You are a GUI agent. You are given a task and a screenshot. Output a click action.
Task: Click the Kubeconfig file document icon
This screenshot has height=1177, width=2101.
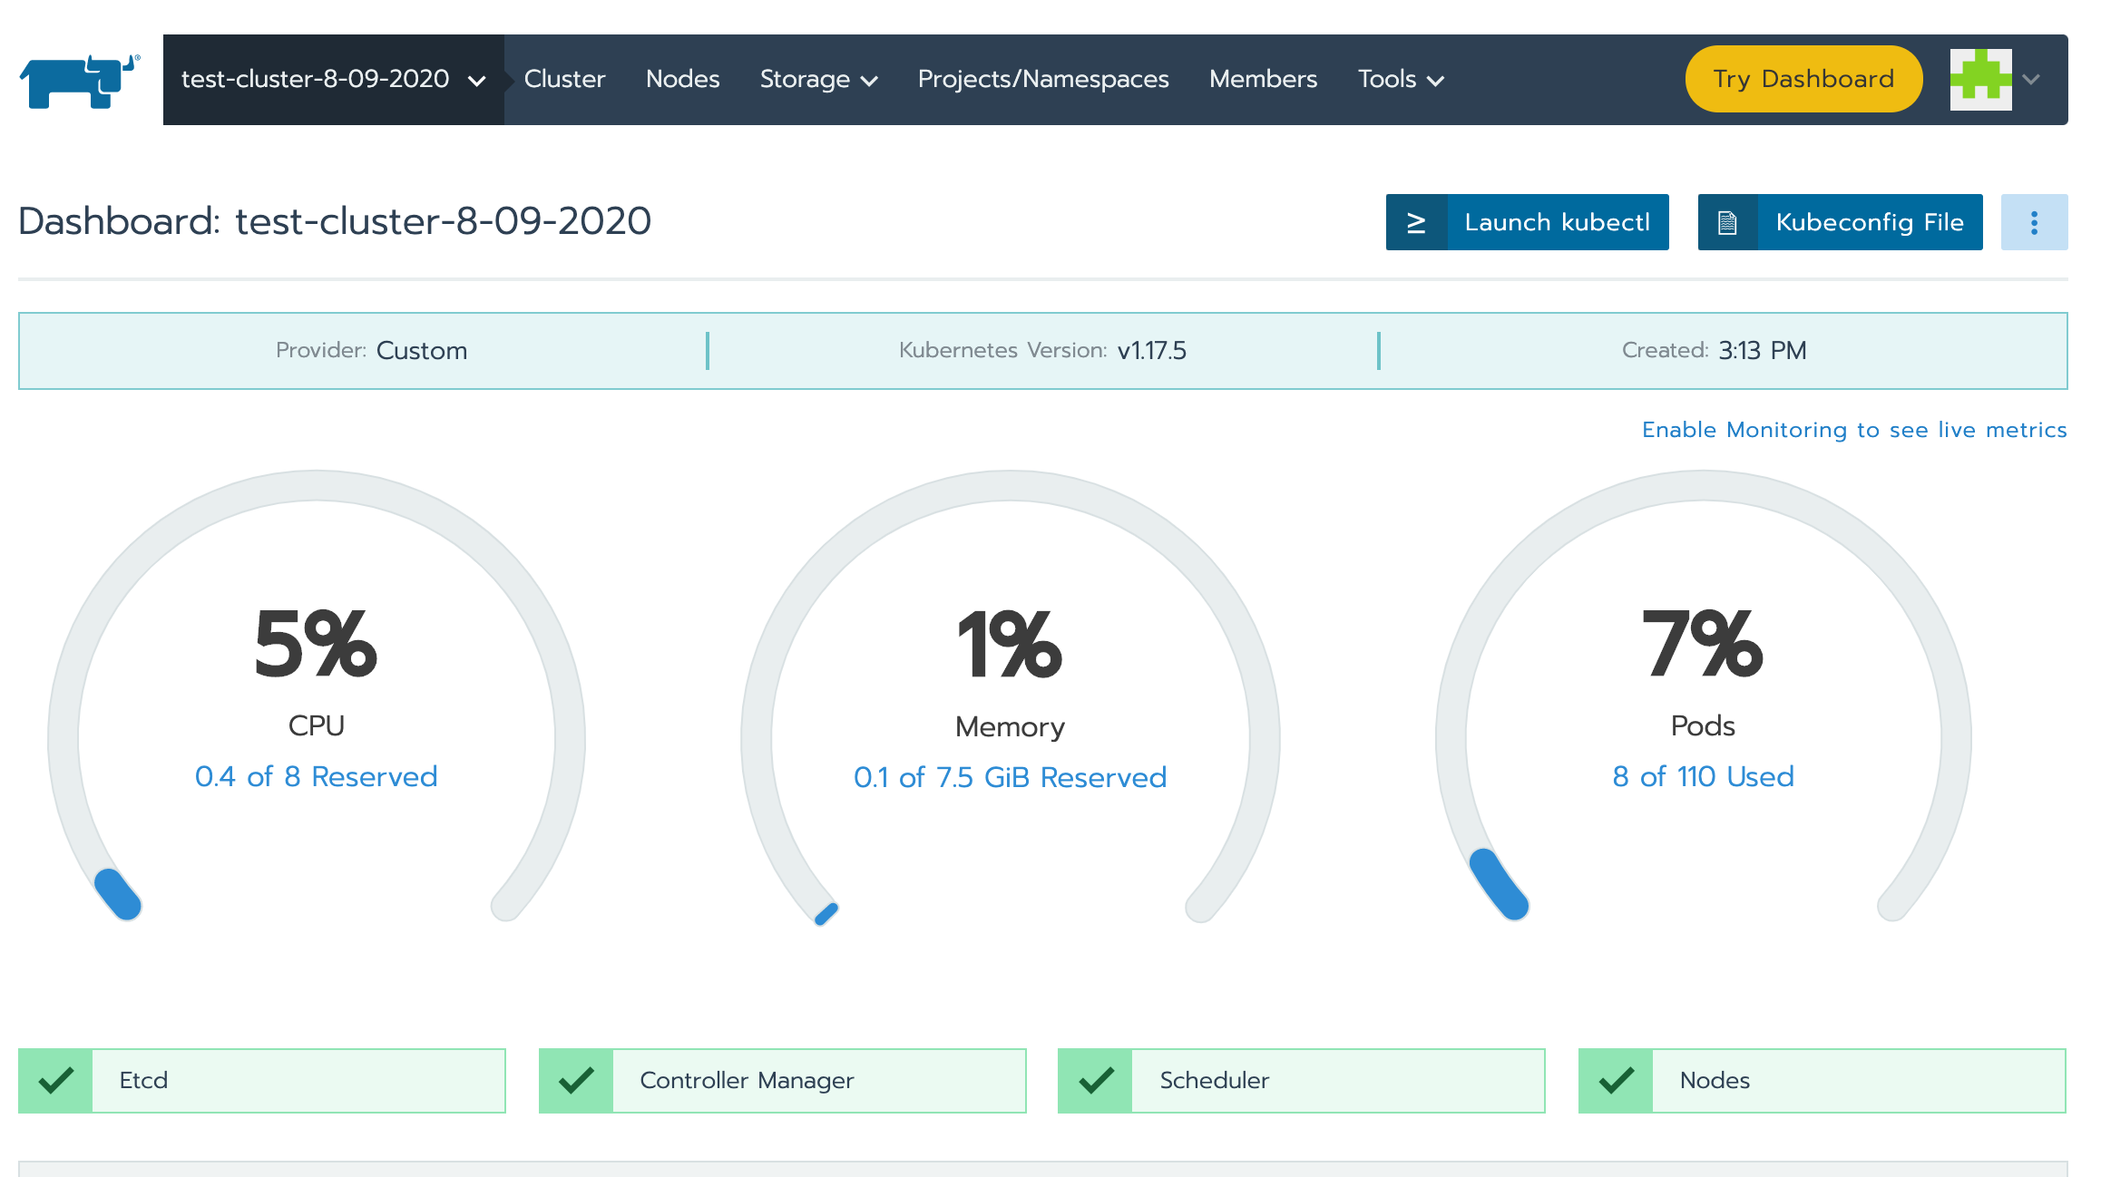click(1727, 222)
